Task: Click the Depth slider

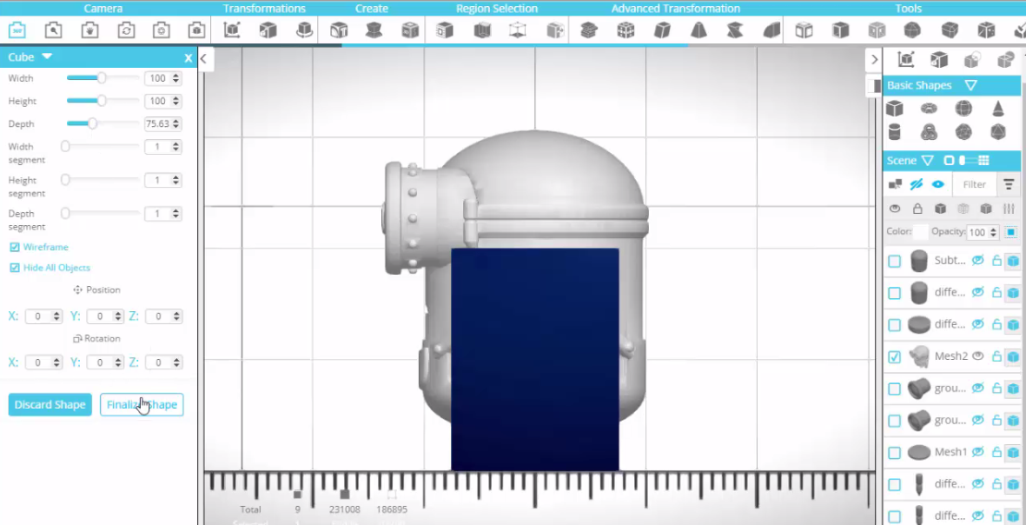Action: (103, 123)
